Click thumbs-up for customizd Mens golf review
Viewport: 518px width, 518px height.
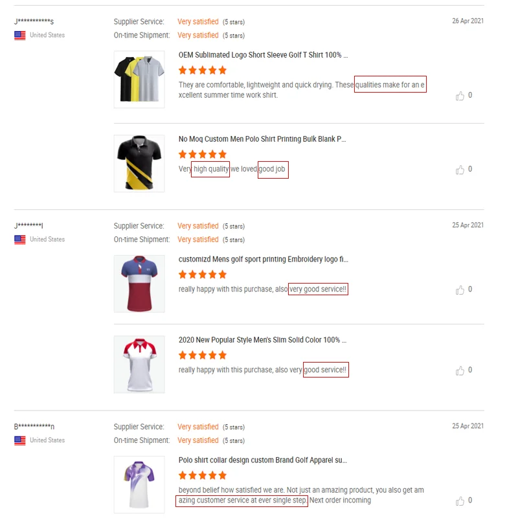[460, 290]
